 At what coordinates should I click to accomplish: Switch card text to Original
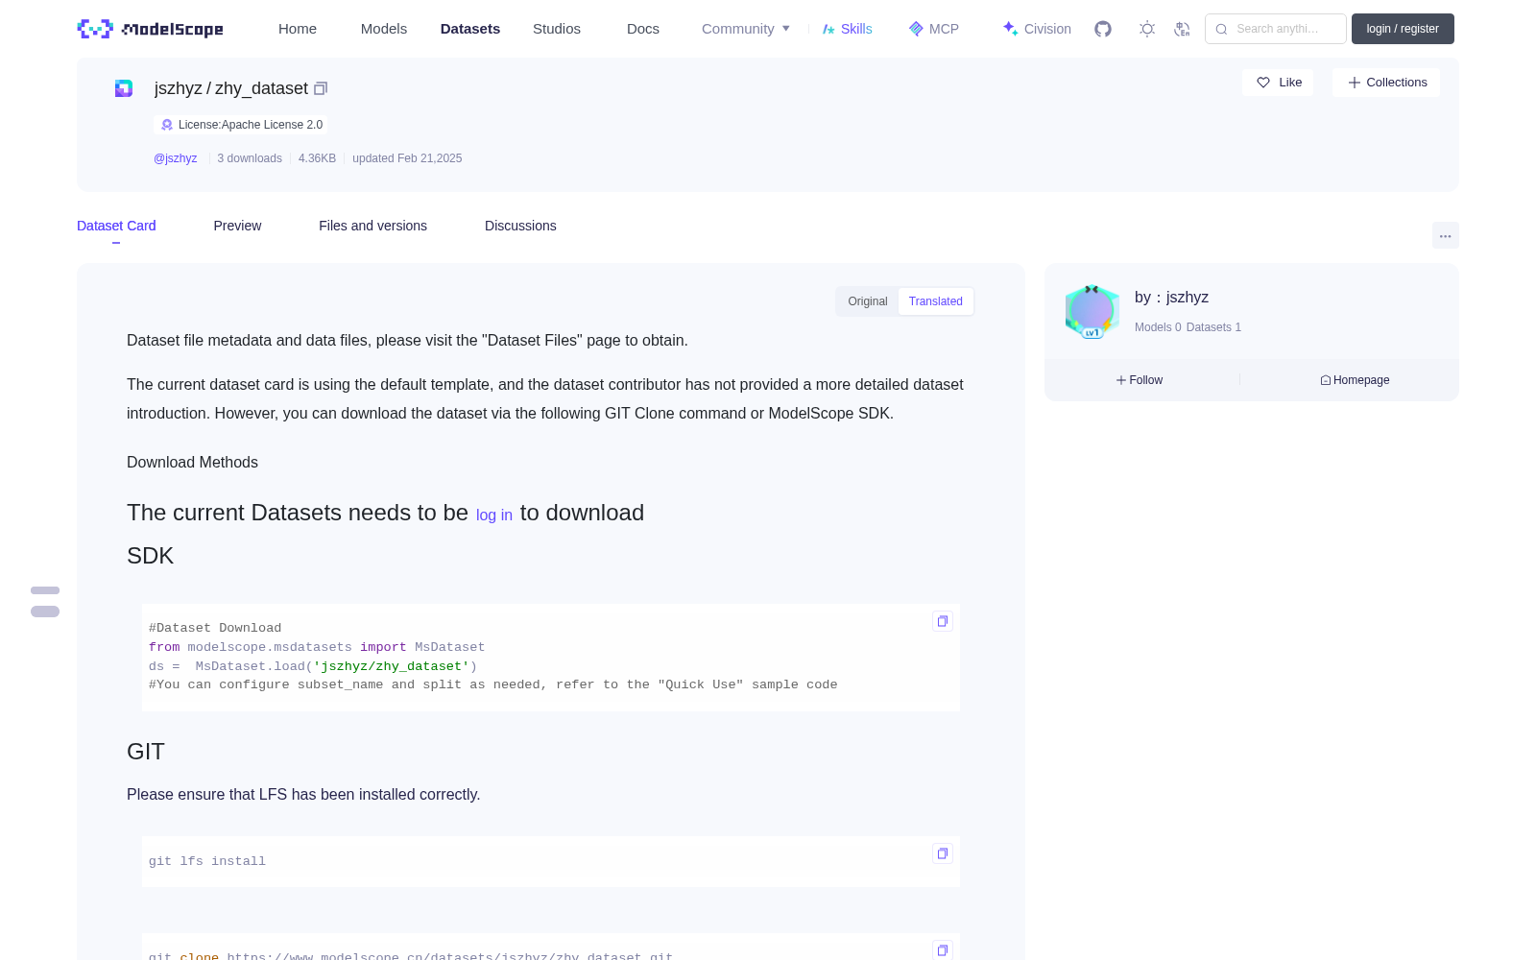(x=868, y=301)
